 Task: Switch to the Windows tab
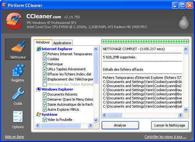[43, 42]
